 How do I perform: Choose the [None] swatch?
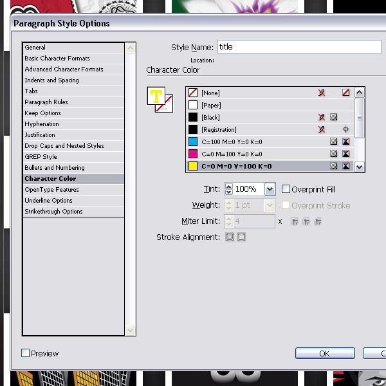[270, 93]
